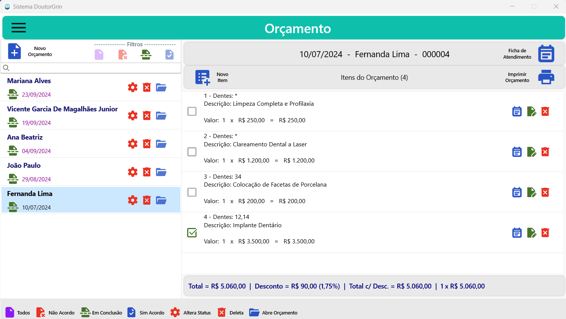This screenshot has width=566, height=319.
Task: Create a budget with the Novo Orçamento icon
Action: coord(14,51)
